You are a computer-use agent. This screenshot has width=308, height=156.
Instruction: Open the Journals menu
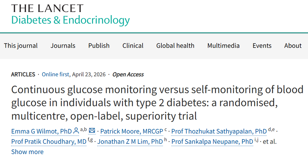63,46
